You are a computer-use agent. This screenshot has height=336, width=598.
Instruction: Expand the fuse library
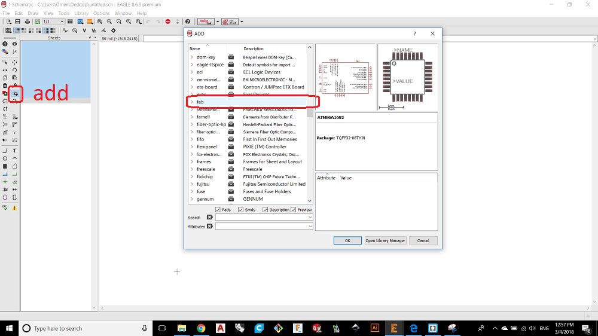point(192,191)
